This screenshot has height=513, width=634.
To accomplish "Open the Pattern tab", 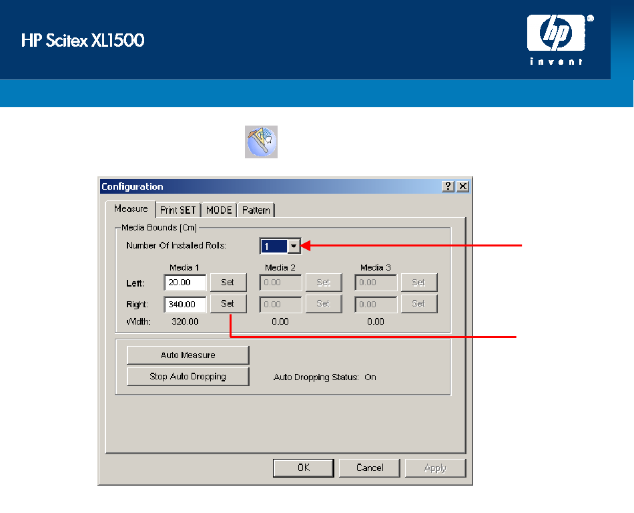I will click(256, 210).
